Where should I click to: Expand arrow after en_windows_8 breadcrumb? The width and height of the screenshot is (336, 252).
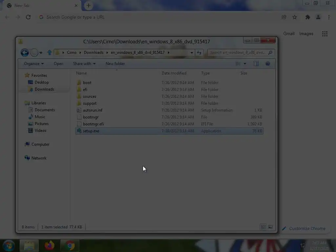(169, 53)
